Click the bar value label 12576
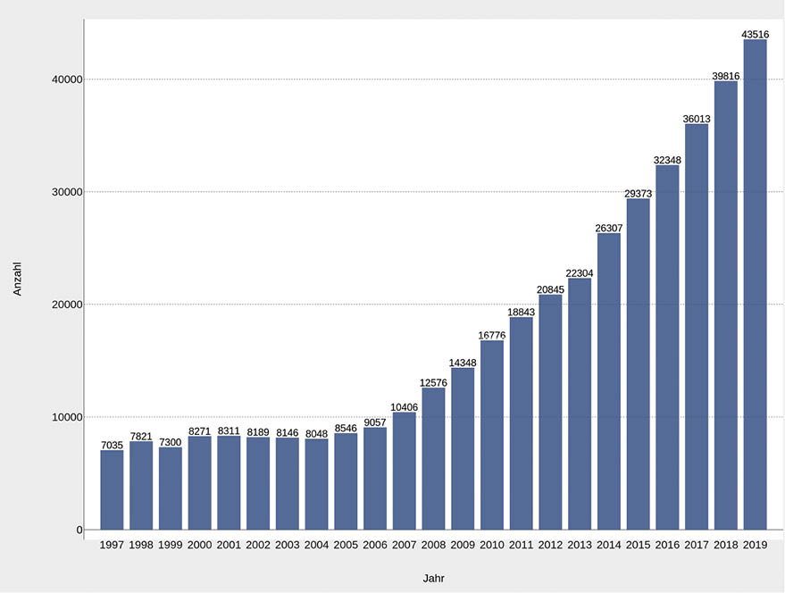785x593 pixels. [x=433, y=382]
